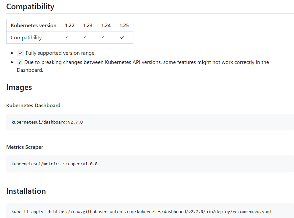This screenshot has height=218, width=294.
Task: Click the kubernetesui/metrics-scraper:v1.0.8 code block
Action: coord(54,164)
